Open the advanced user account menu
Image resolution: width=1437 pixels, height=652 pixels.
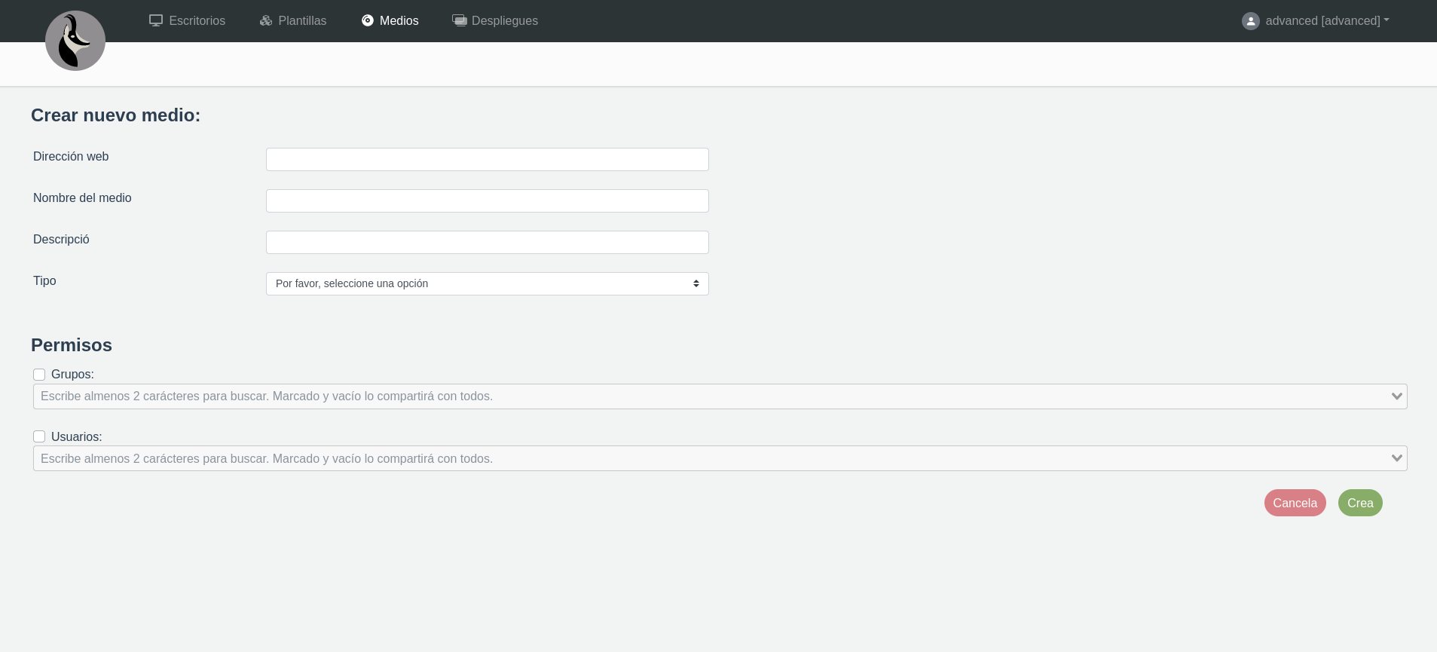coord(1326,21)
